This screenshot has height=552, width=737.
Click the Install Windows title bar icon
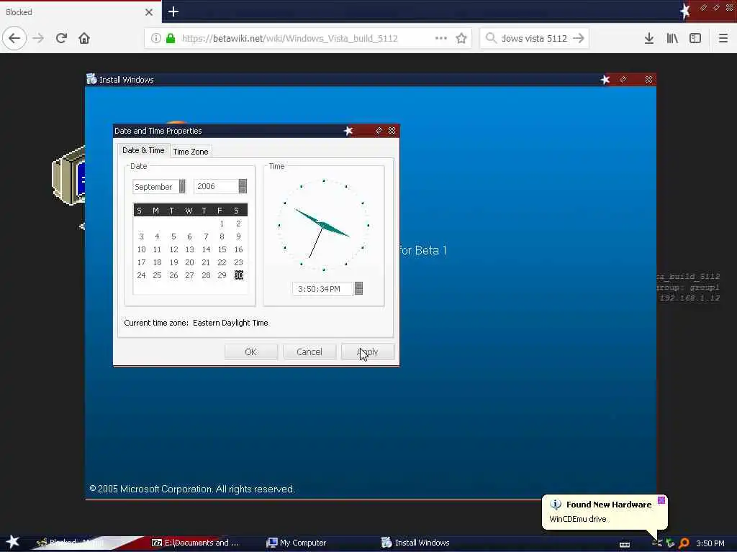point(91,79)
